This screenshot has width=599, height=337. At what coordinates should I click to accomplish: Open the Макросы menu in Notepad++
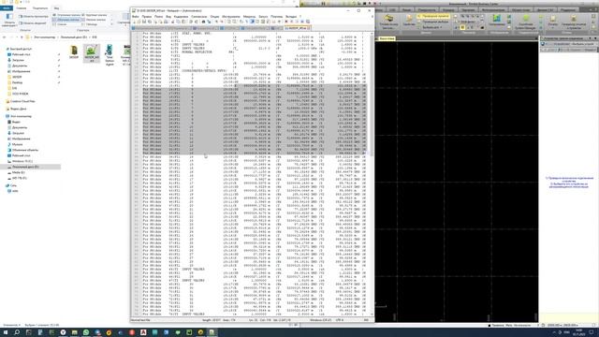pos(250,17)
